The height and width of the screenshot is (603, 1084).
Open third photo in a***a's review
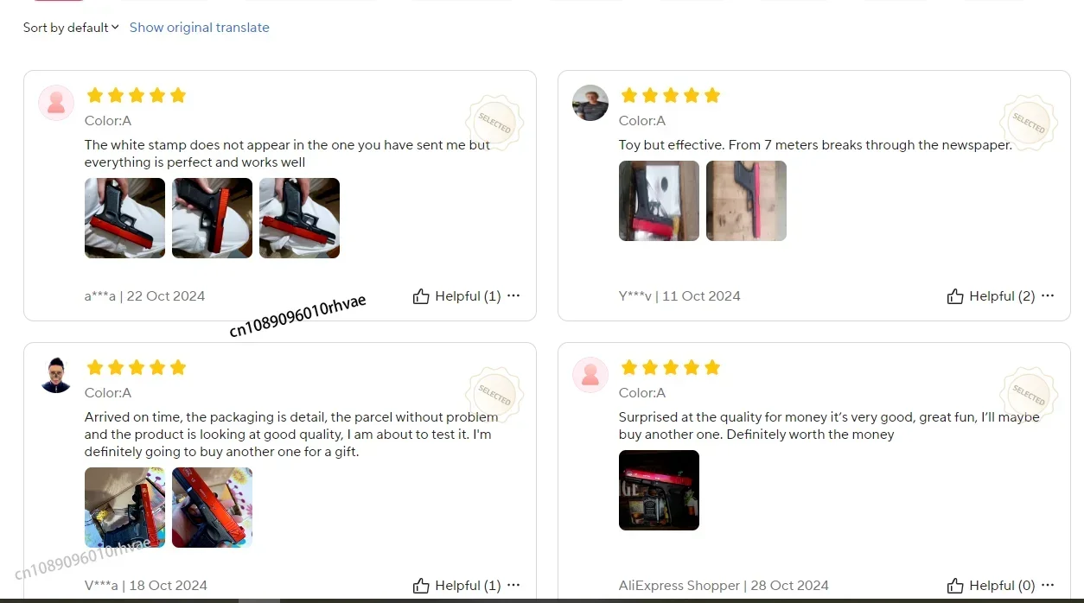pos(299,218)
